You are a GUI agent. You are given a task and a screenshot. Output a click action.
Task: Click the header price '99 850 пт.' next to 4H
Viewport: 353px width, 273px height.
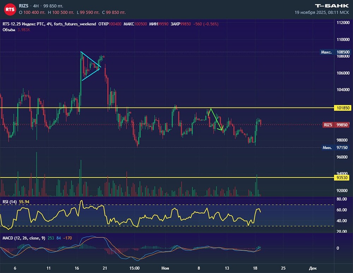tap(53, 6)
